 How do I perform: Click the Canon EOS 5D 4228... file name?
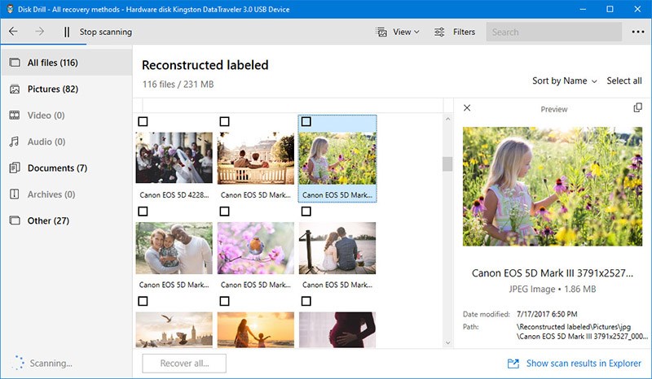(x=174, y=194)
